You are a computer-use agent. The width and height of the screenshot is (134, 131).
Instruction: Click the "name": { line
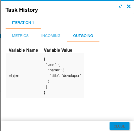[56, 70]
